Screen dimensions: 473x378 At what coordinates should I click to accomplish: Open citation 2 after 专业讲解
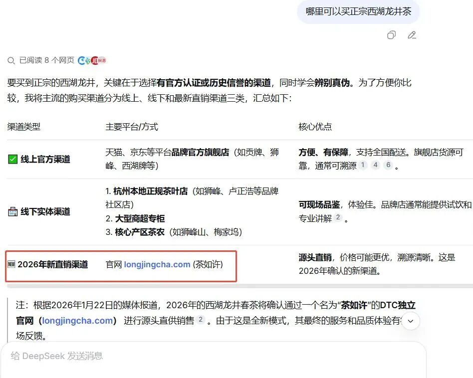pyautogui.click(x=338, y=217)
